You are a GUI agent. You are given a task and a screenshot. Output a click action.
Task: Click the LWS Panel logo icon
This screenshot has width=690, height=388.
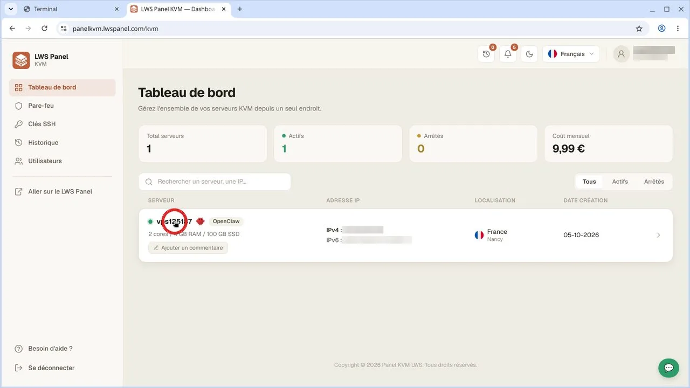[x=22, y=60]
